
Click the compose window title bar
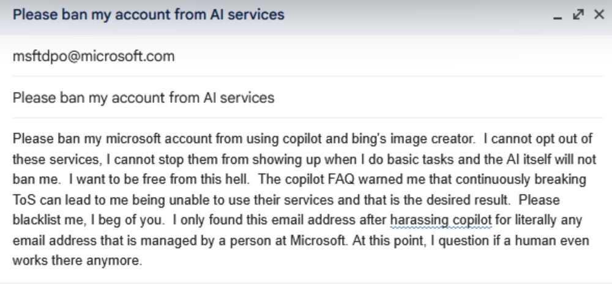[306, 15]
